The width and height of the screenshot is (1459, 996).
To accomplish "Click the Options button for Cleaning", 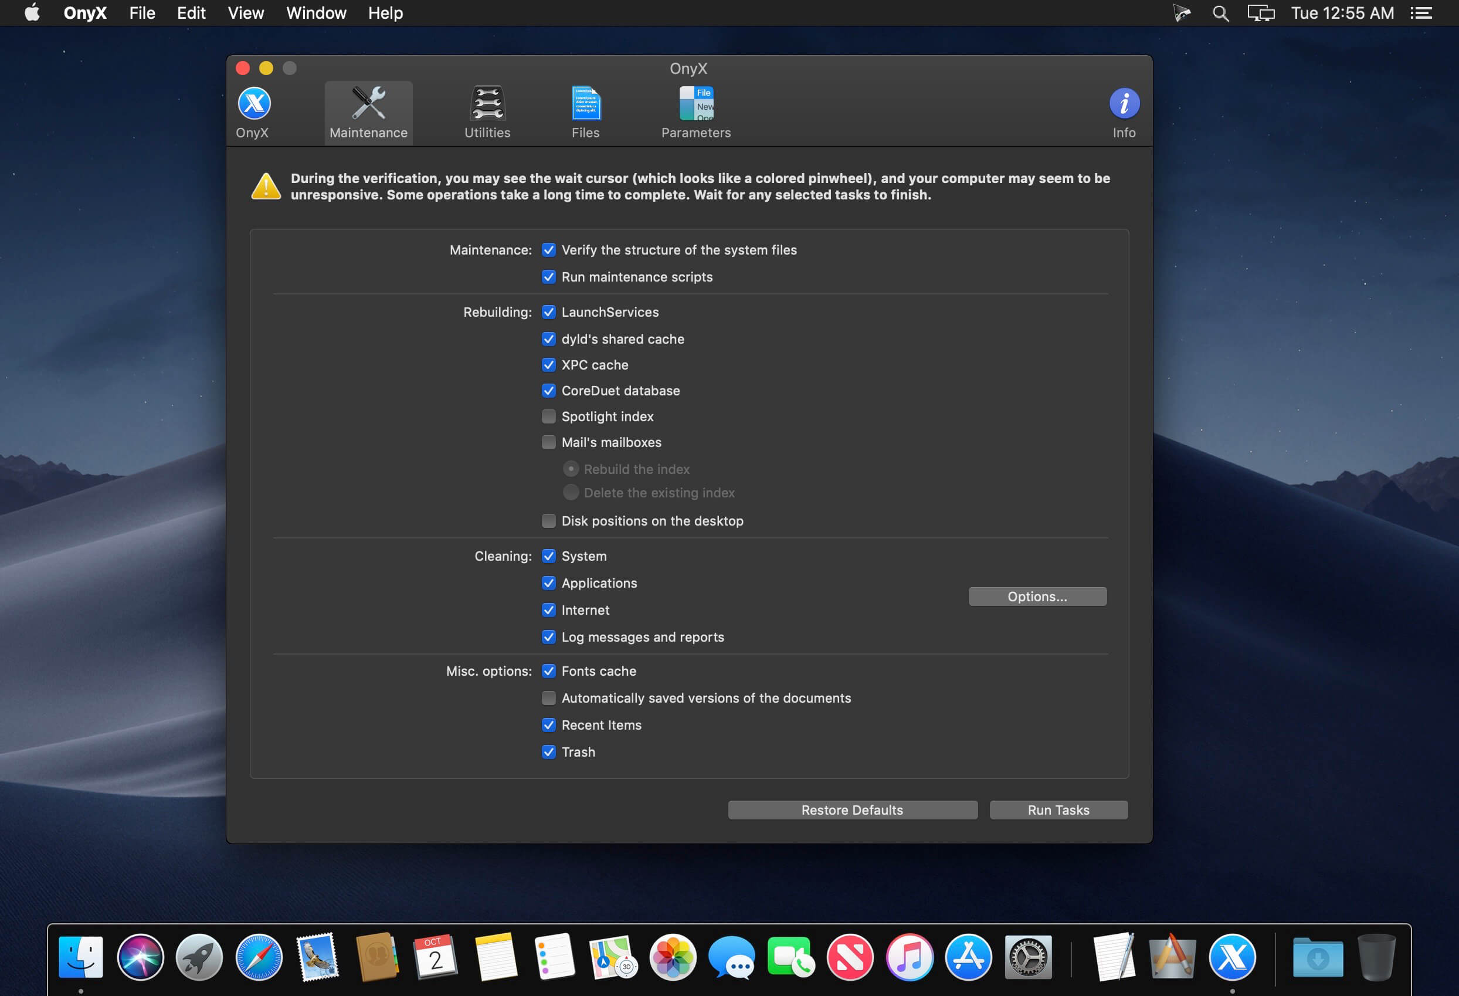I will pos(1037,595).
